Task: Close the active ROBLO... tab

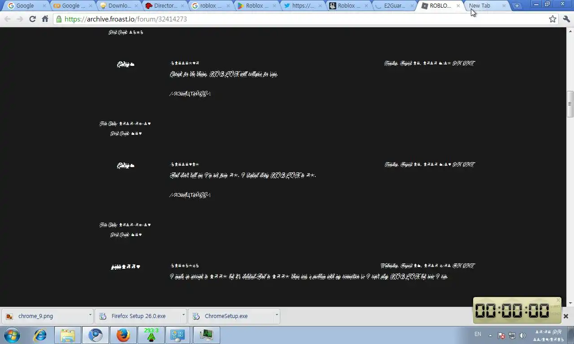Action: [x=458, y=6]
